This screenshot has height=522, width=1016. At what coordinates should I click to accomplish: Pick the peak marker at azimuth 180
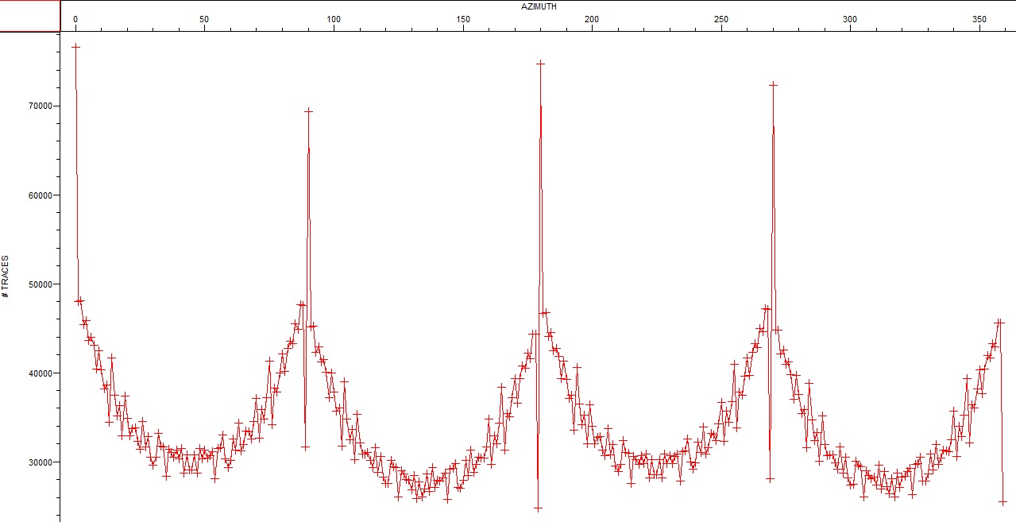point(540,63)
